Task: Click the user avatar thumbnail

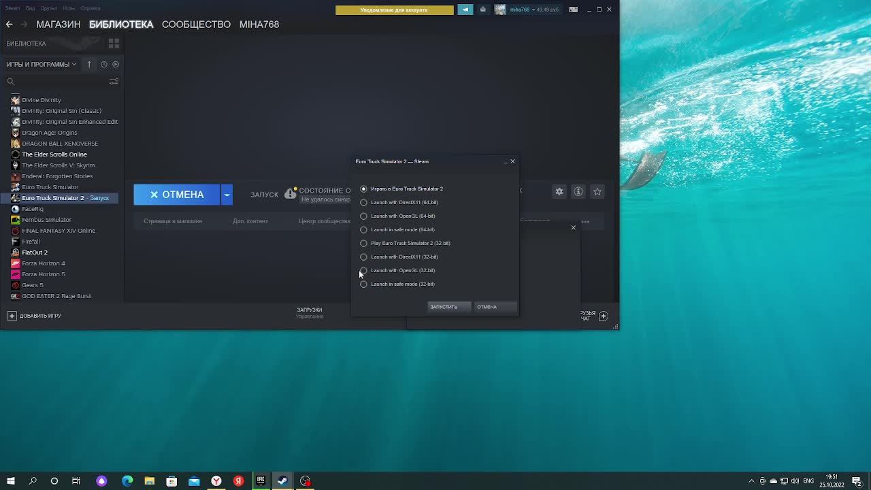Action: click(x=500, y=10)
